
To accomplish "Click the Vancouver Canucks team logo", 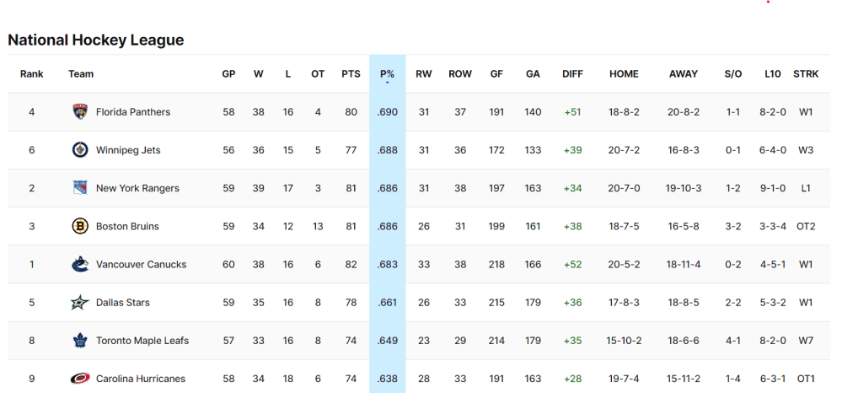I will point(80,264).
